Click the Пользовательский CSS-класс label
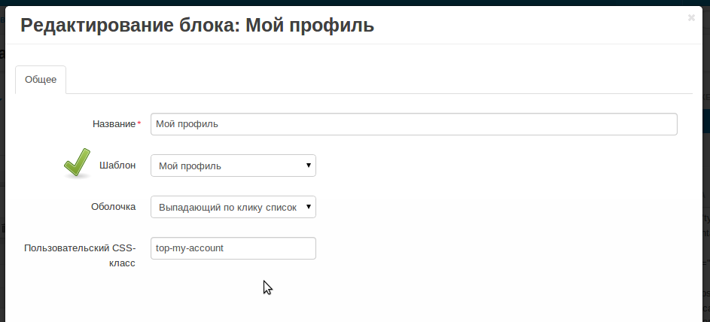Image resolution: width=710 pixels, height=322 pixels. (x=80, y=255)
